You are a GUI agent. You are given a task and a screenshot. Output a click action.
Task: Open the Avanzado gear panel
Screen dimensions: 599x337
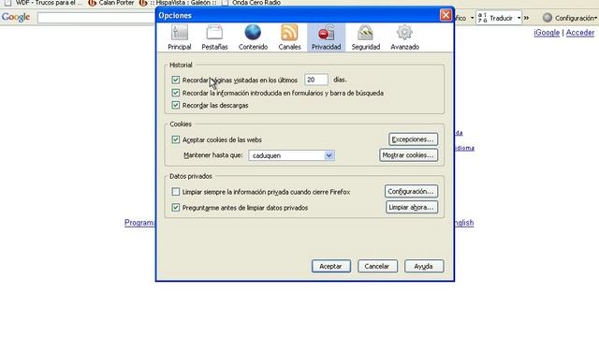(404, 37)
